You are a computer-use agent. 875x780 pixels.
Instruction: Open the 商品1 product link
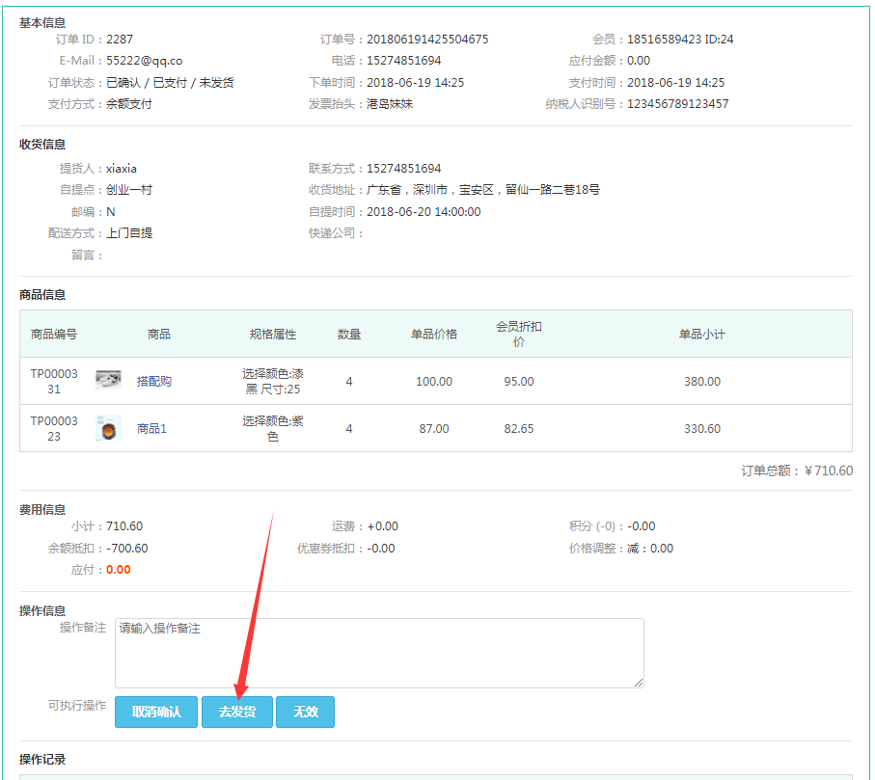point(151,429)
